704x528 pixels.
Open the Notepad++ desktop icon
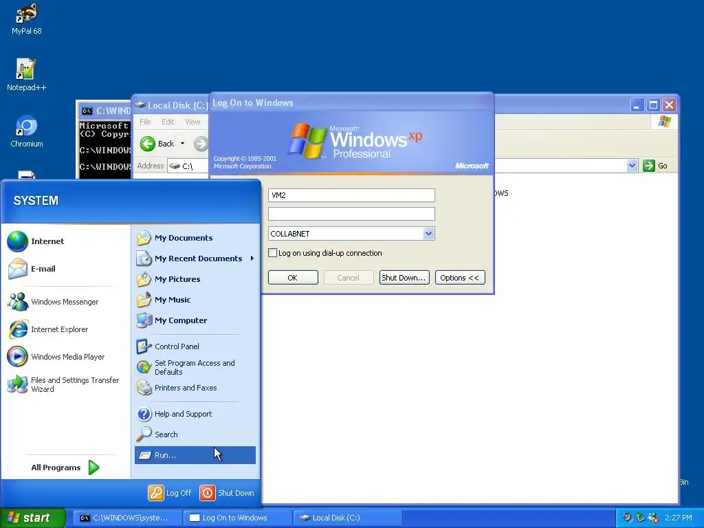[27, 74]
